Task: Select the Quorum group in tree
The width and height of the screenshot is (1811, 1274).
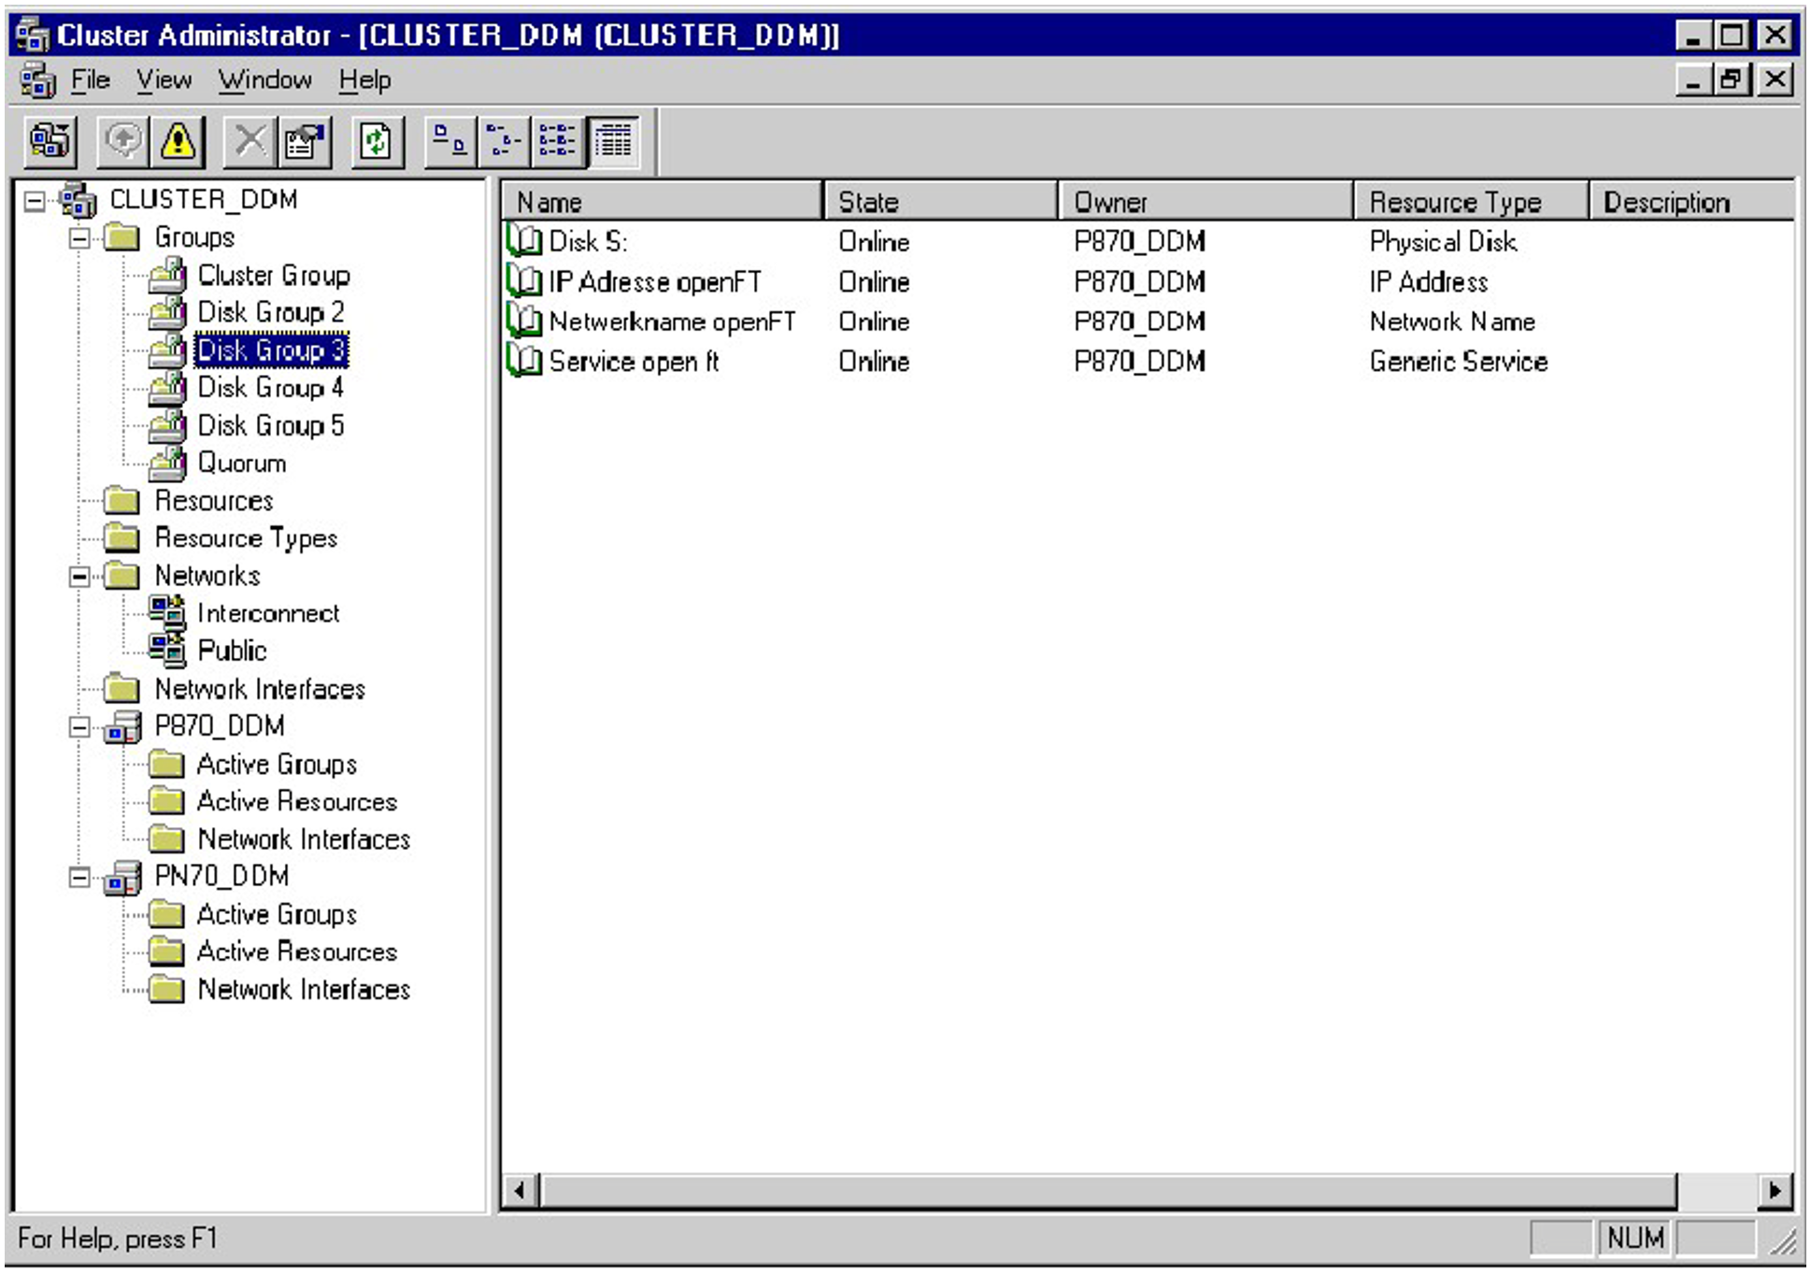Action: (241, 464)
